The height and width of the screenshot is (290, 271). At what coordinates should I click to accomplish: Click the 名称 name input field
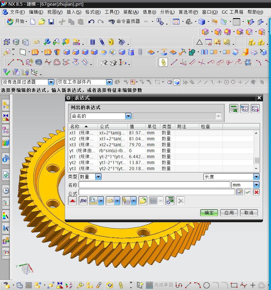tap(154, 185)
